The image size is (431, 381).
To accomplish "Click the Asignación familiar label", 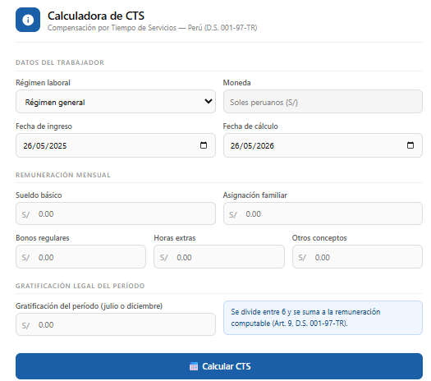I will [x=254, y=195].
